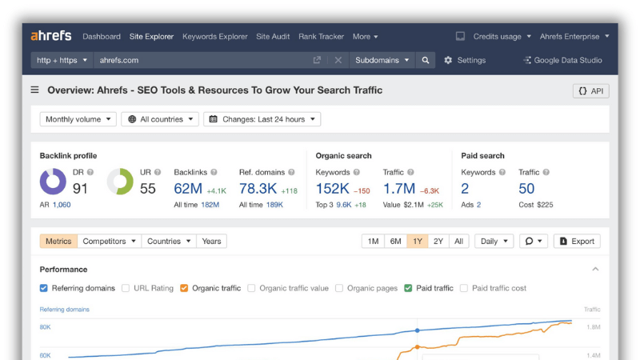Screen dimensions: 640x360
Task: Disable the Paid traffic checkbox
Action: (408, 288)
